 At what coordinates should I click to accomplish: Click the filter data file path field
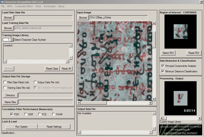43,17
